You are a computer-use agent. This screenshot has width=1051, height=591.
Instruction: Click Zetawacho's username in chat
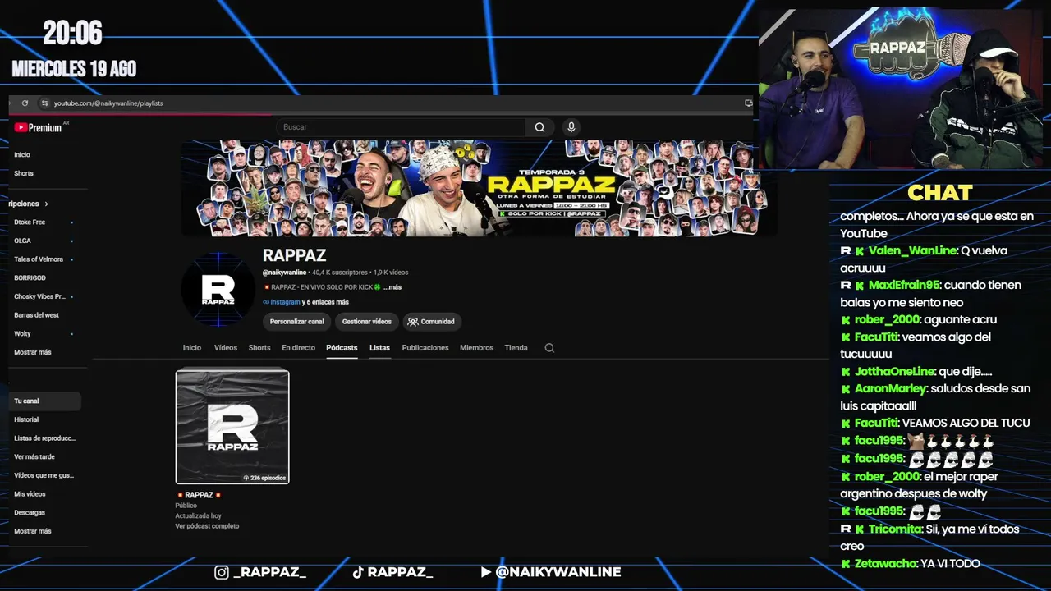886,564
